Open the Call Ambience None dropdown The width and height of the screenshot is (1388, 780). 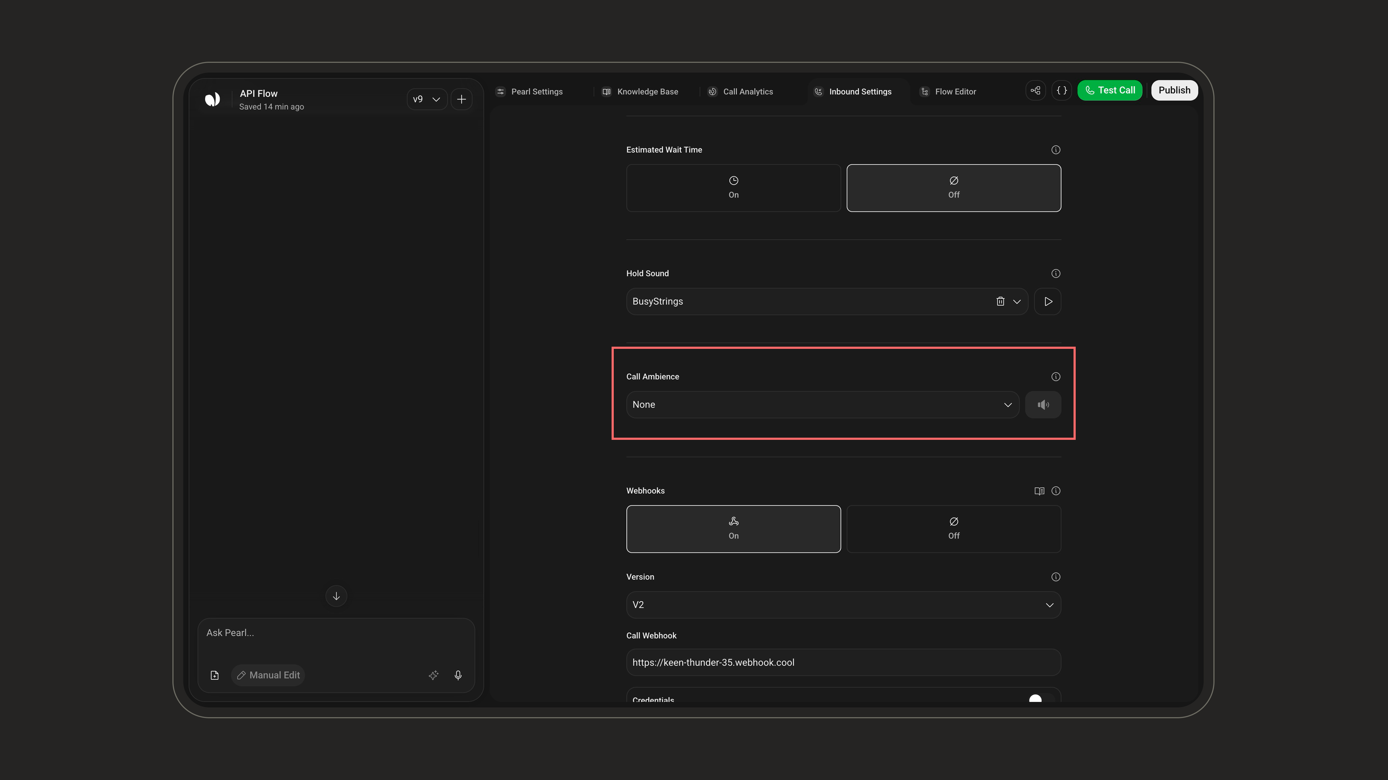pyautogui.click(x=822, y=405)
